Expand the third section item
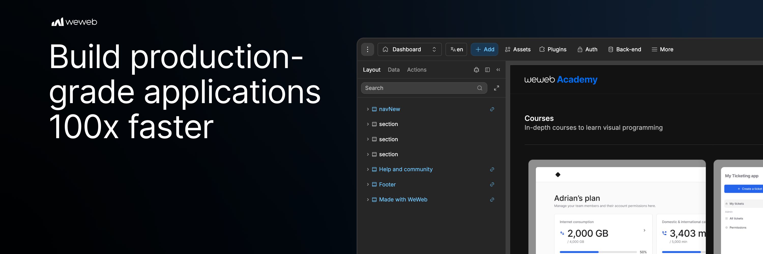Screen dimensions: 763x254 (368, 154)
